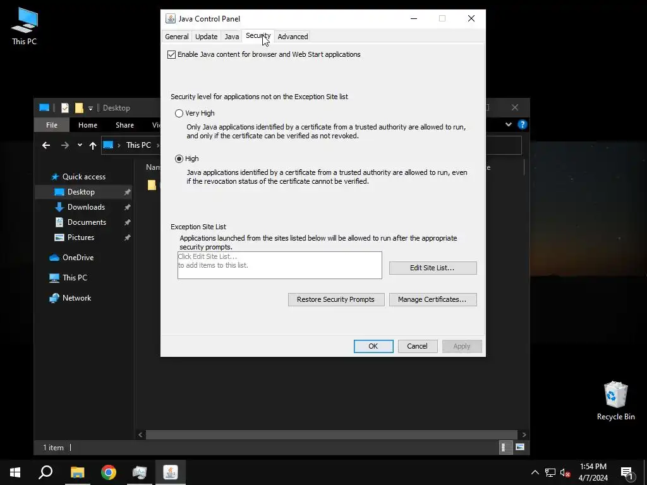Uncheck Enable Java content for browser checkbox

click(172, 54)
